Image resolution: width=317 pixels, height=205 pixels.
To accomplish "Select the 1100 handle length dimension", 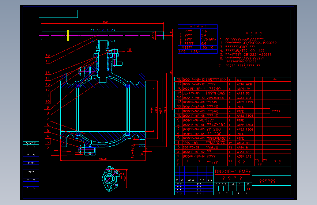I will coord(106,22).
